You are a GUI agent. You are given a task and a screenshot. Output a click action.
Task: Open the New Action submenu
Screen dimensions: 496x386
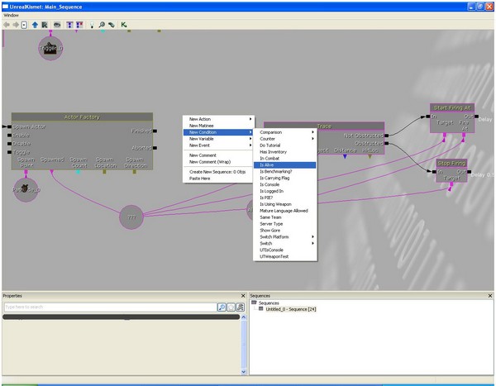(x=218, y=119)
